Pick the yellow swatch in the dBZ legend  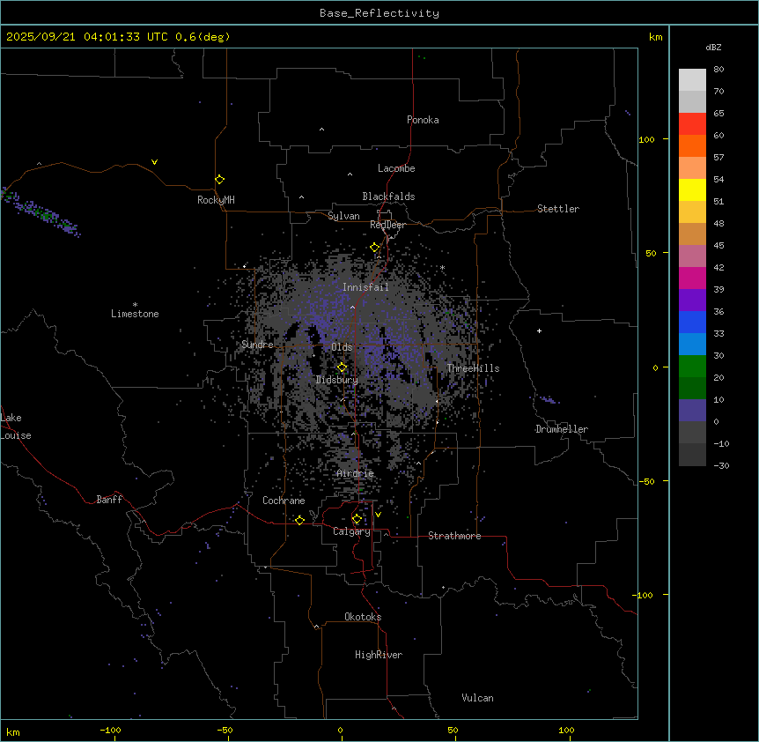click(x=692, y=189)
